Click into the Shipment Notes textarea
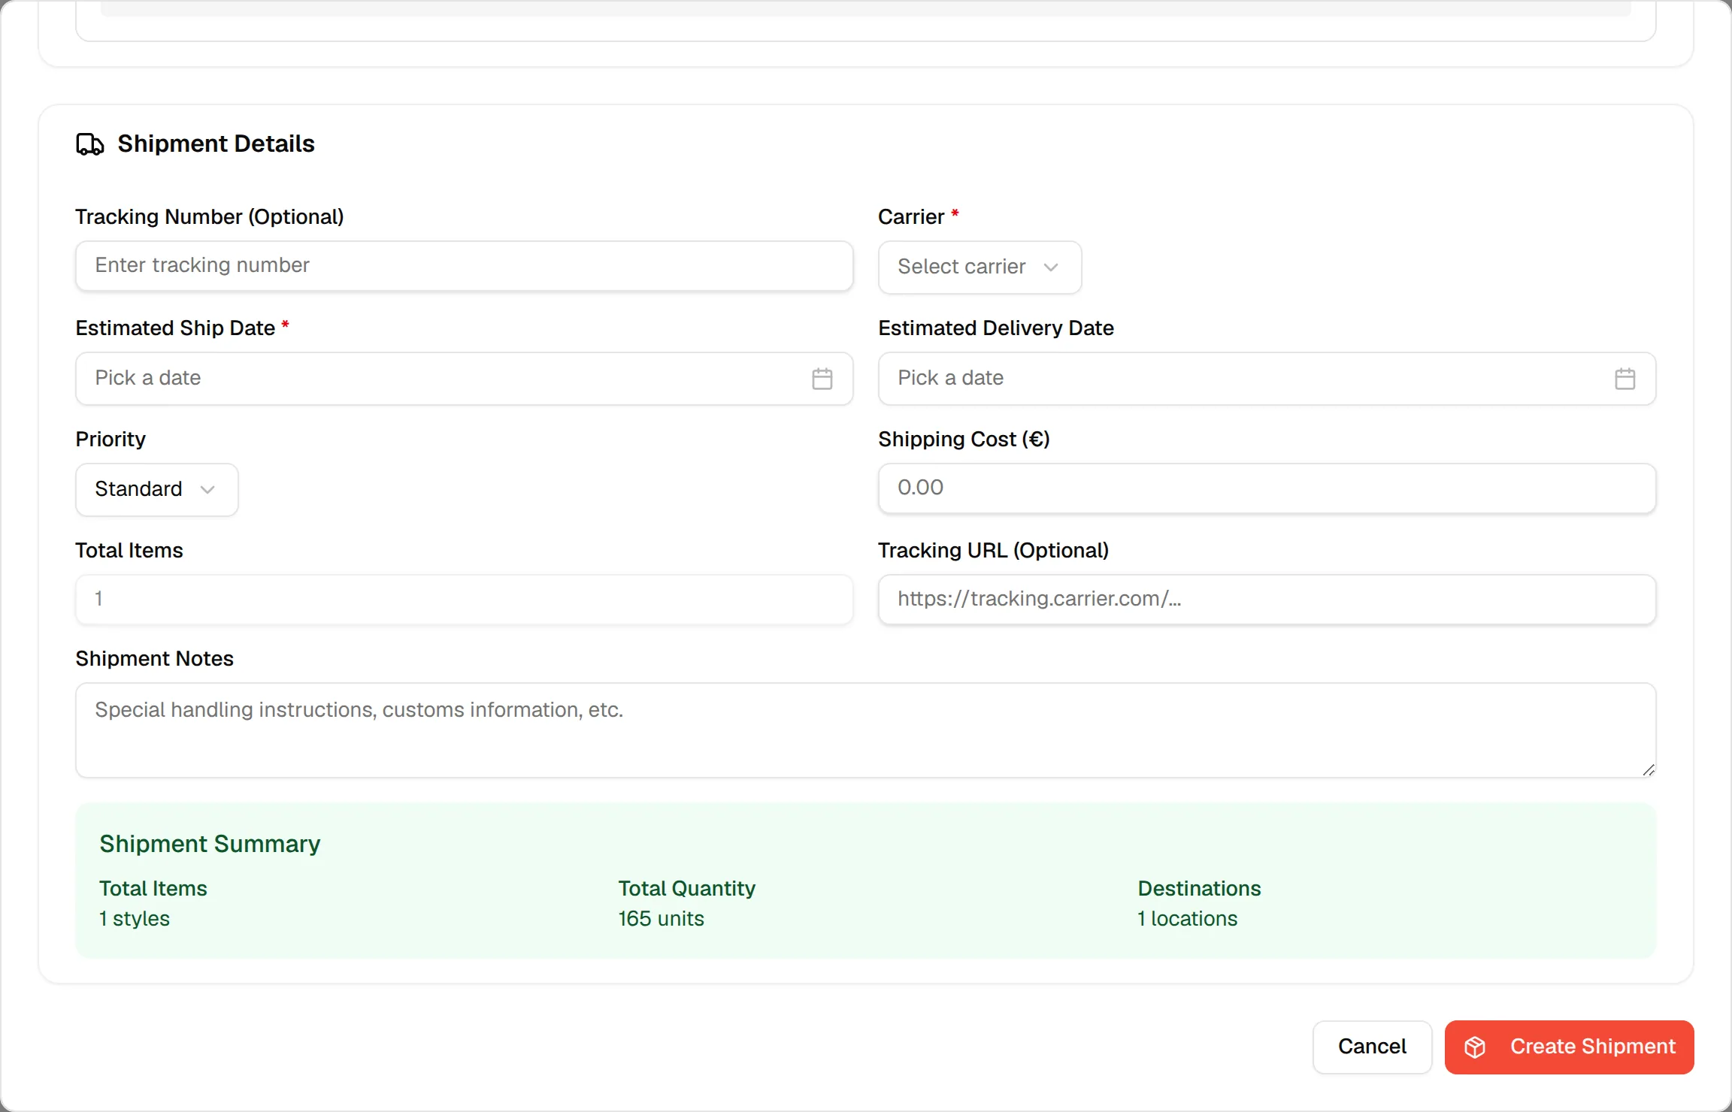This screenshot has width=1732, height=1112. (866, 730)
